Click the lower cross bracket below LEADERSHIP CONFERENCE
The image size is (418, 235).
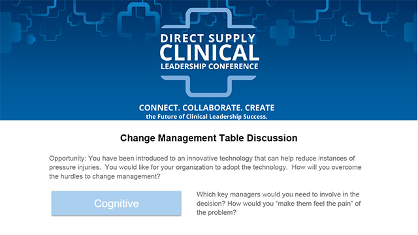pyautogui.click(x=208, y=86)
